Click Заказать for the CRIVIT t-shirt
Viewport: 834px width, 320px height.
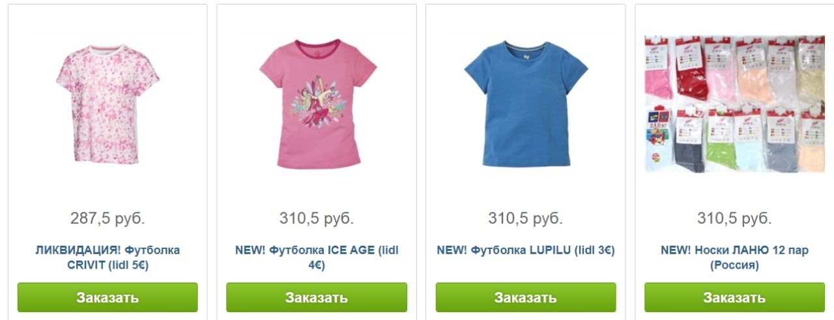coord(108,297)
